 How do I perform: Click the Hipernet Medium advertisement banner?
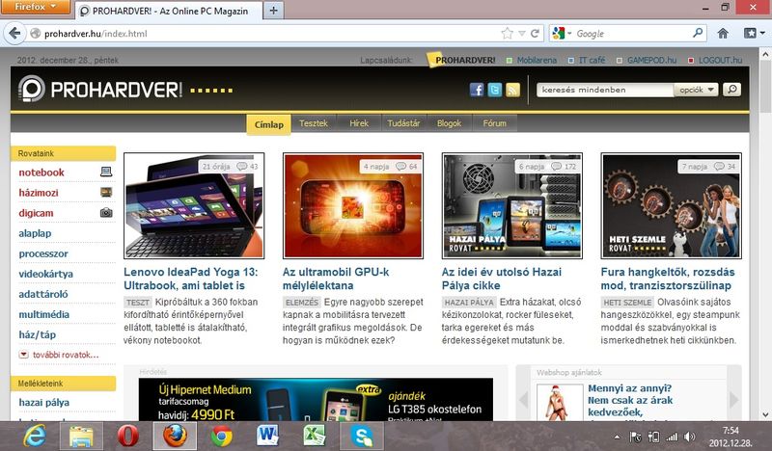[x=316, y=399]
